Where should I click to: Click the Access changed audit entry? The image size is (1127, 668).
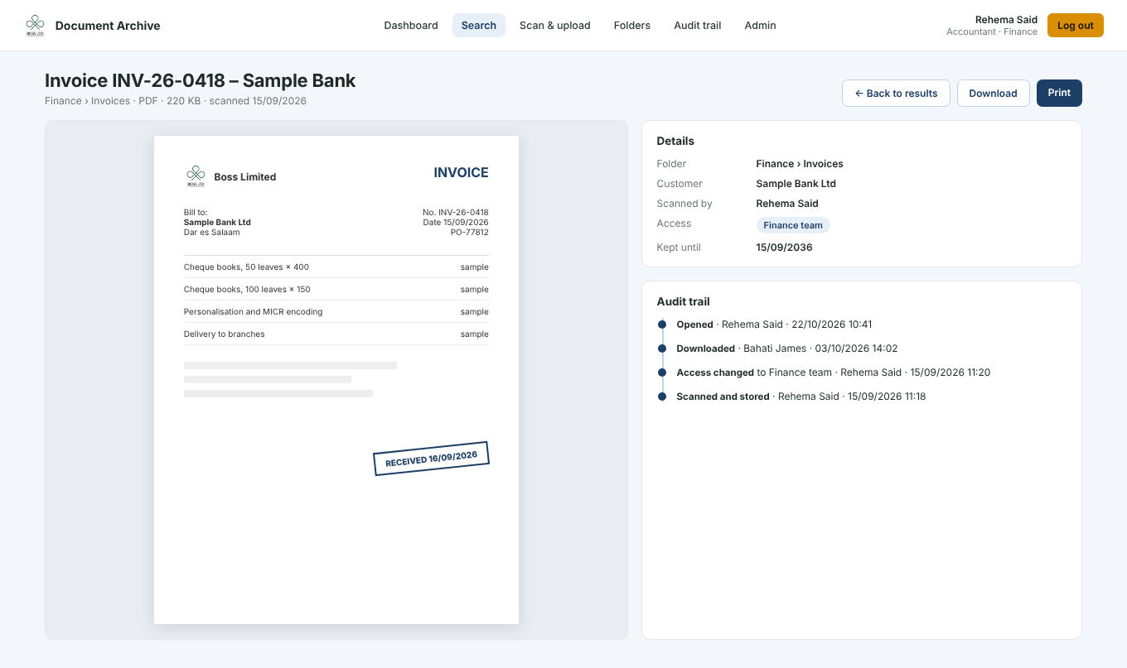click(834, 372)
